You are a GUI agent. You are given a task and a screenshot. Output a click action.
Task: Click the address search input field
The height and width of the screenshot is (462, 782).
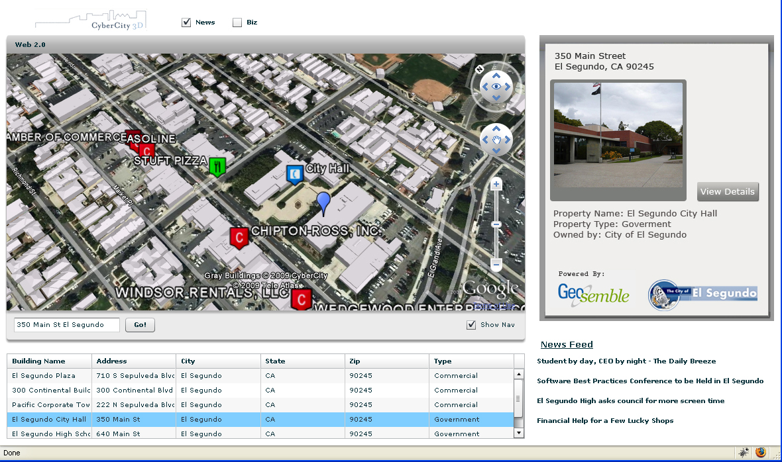click(x=66, y=325)
